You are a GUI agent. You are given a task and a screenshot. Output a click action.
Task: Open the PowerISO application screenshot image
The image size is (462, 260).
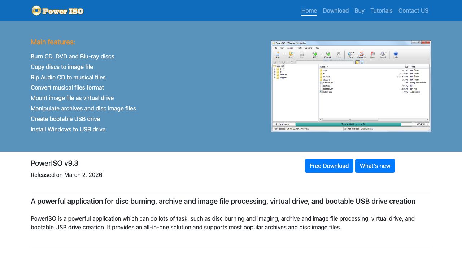click(351, 86)
